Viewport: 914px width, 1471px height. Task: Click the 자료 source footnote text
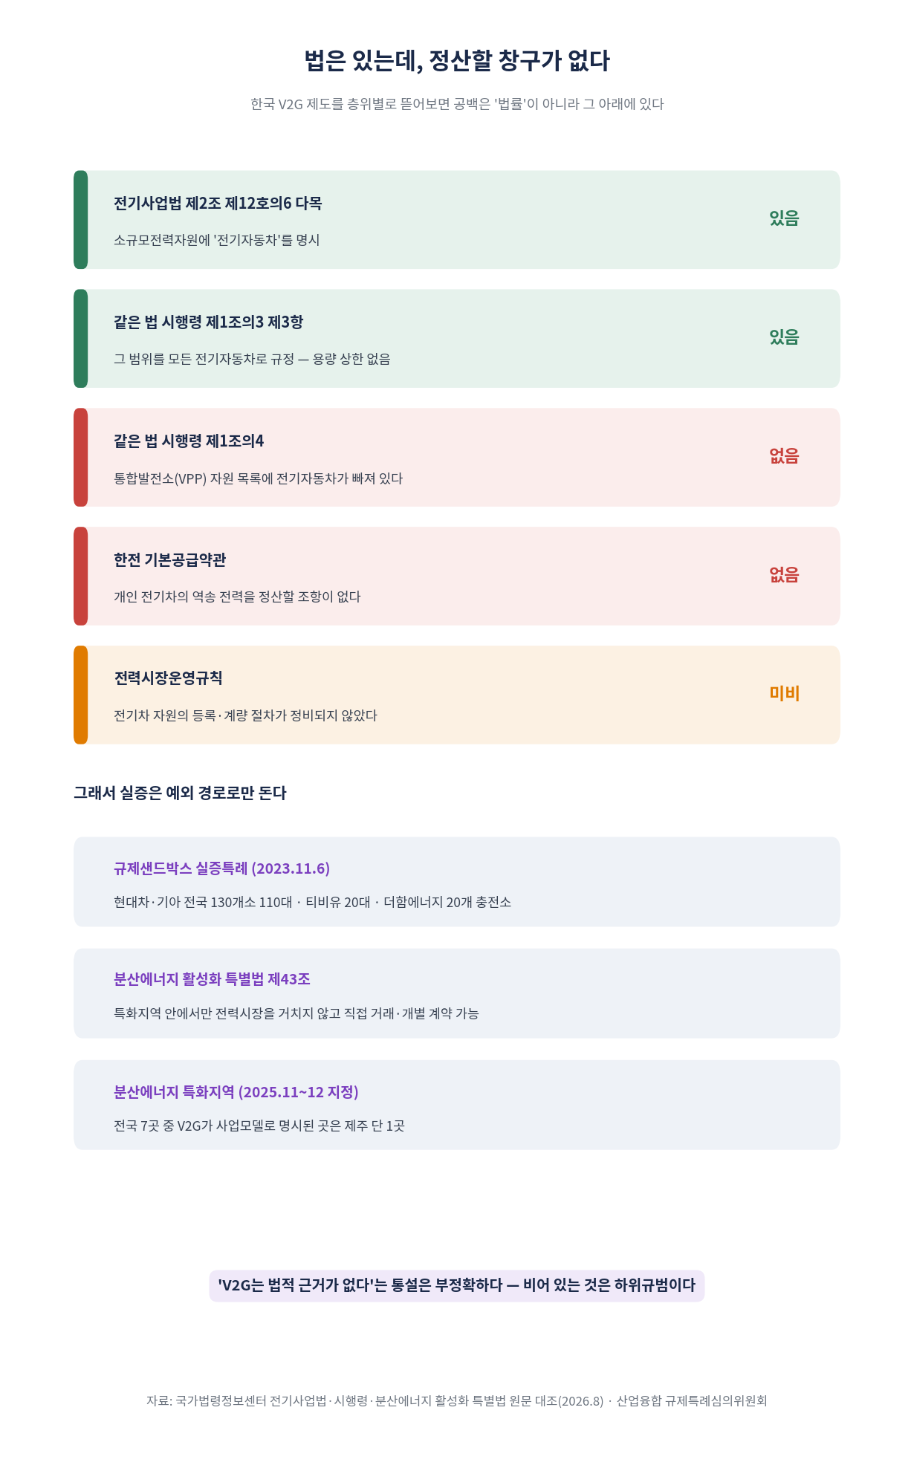click(457, 1400)
